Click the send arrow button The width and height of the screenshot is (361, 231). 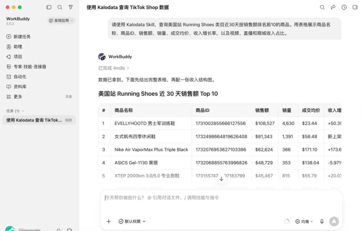[334, 221]
